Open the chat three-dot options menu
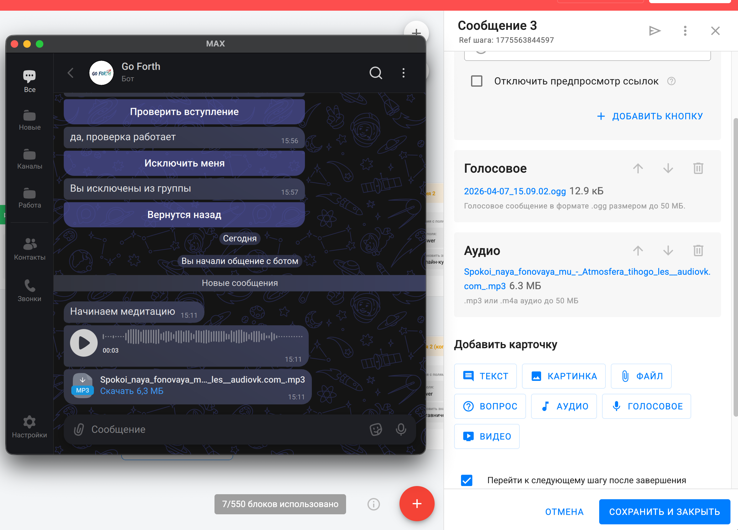 point(403,73)
